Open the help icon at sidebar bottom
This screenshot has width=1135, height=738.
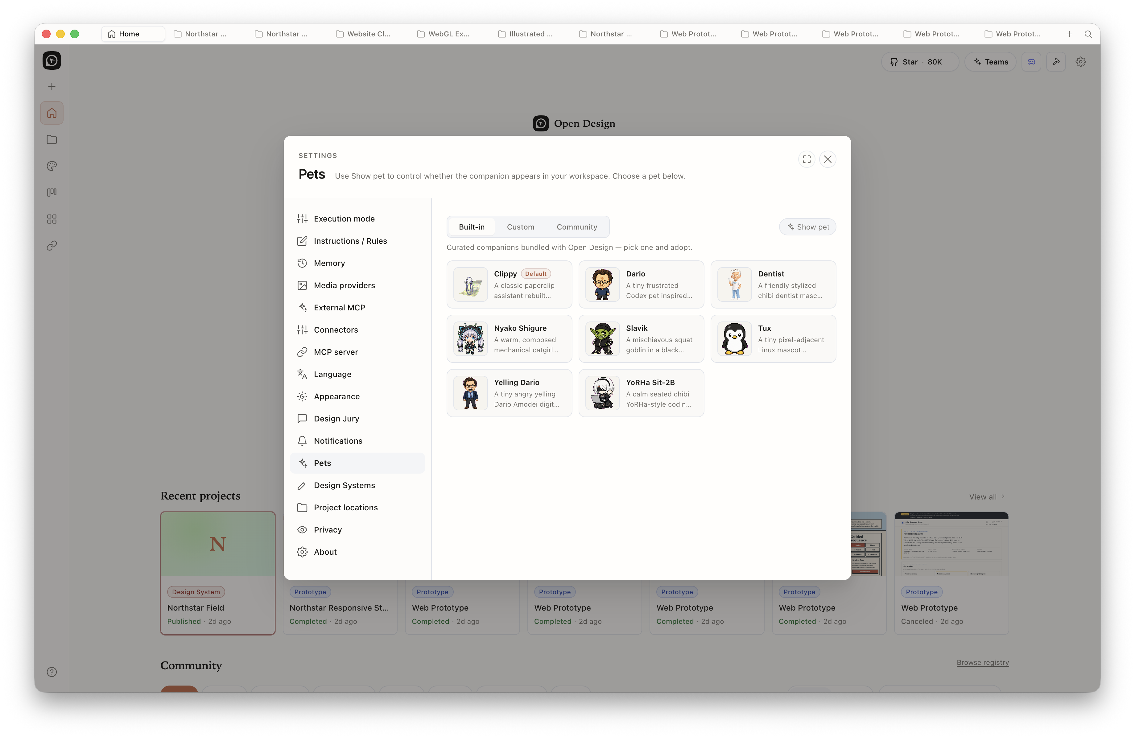pyautogui.click(x=52, y=672)
